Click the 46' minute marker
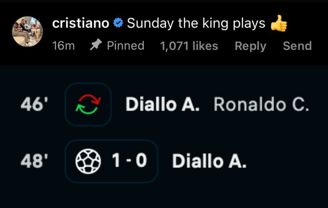 click(32, 105)
